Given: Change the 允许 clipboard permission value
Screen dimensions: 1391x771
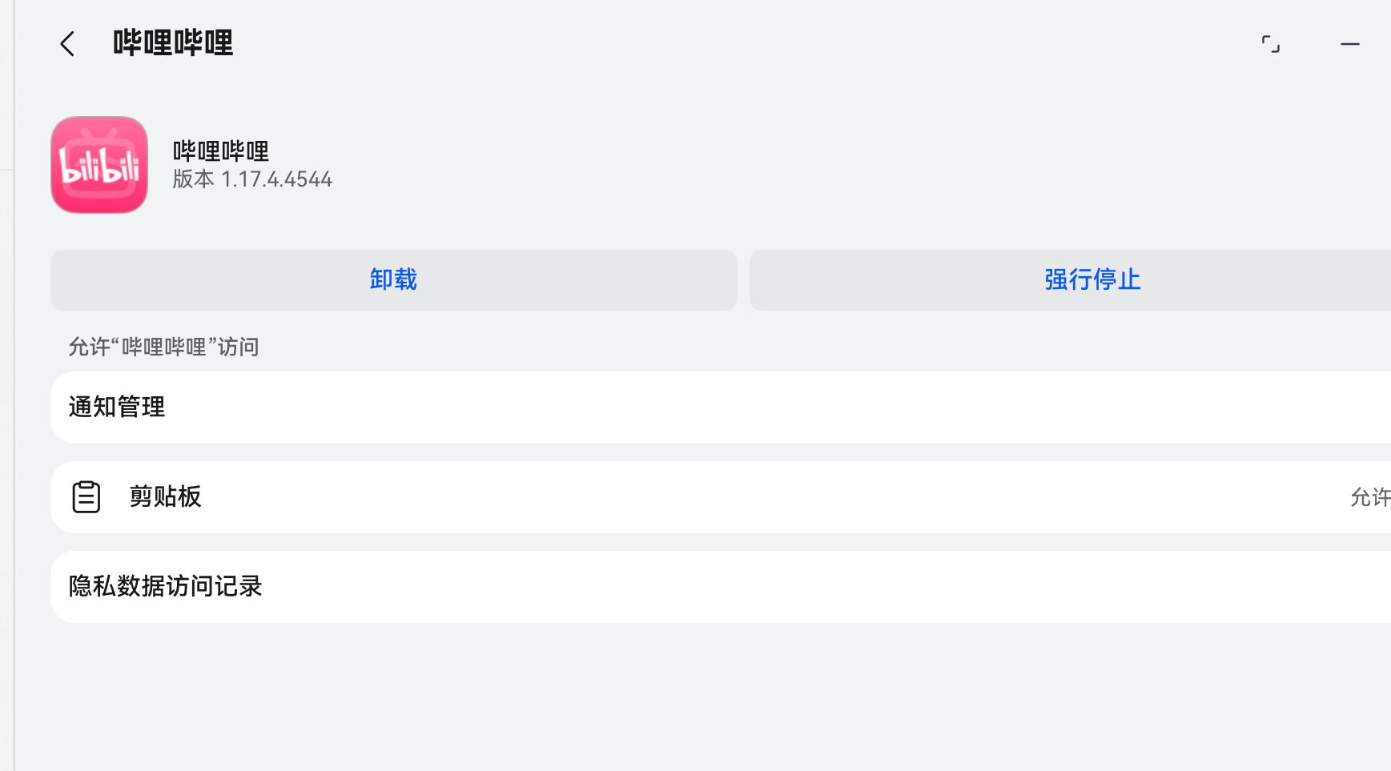Looking at the screenshot, I should coord(1369,497).
